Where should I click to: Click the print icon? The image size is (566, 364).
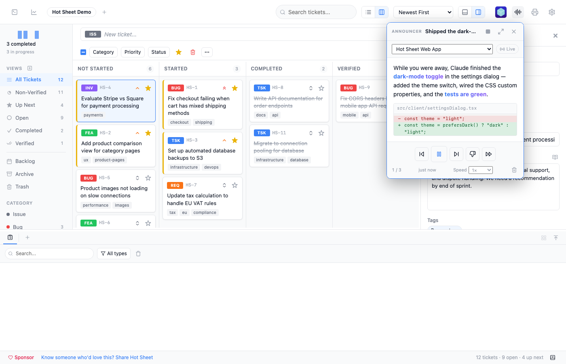click(x=535, y=12)
